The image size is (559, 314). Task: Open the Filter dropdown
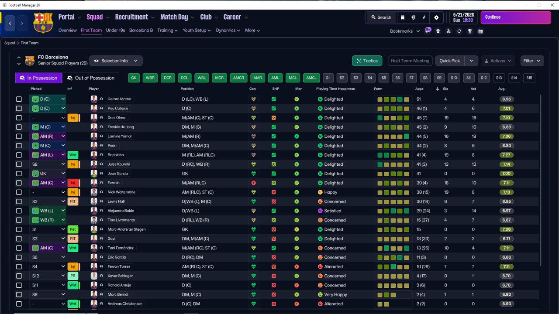click(x=532, y=61)
